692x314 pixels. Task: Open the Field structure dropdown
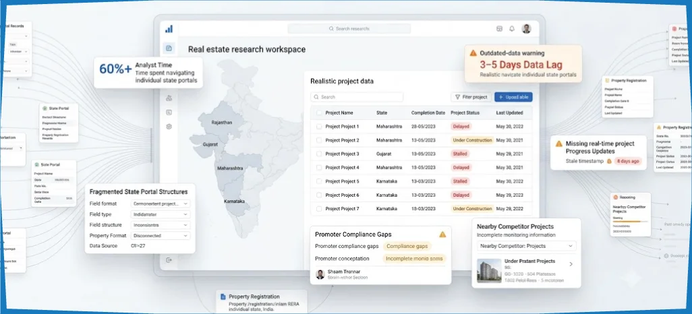pos(161,225)
